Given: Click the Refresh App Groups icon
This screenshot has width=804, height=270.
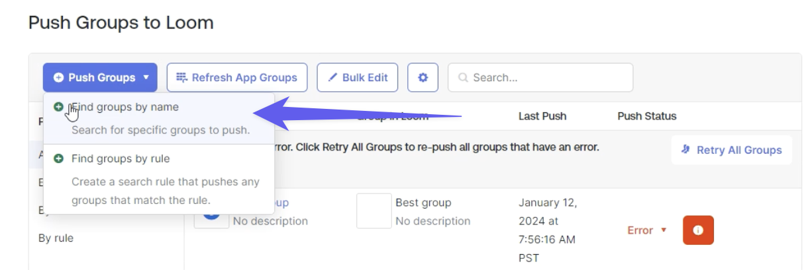Looking at the screenshot, I should tap(181, 78).
